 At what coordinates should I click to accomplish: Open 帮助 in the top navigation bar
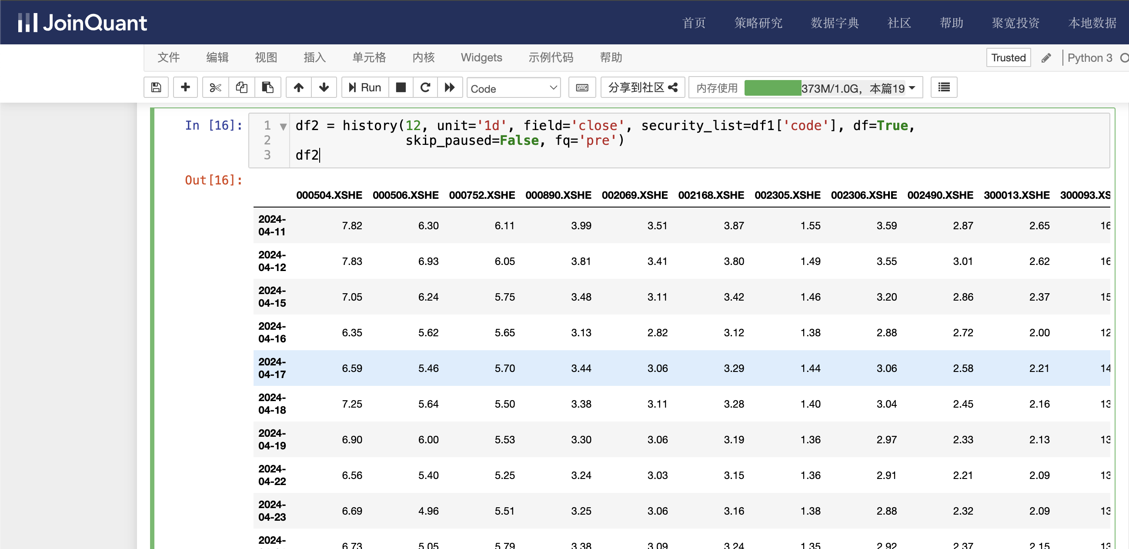[x=951, y=23]
